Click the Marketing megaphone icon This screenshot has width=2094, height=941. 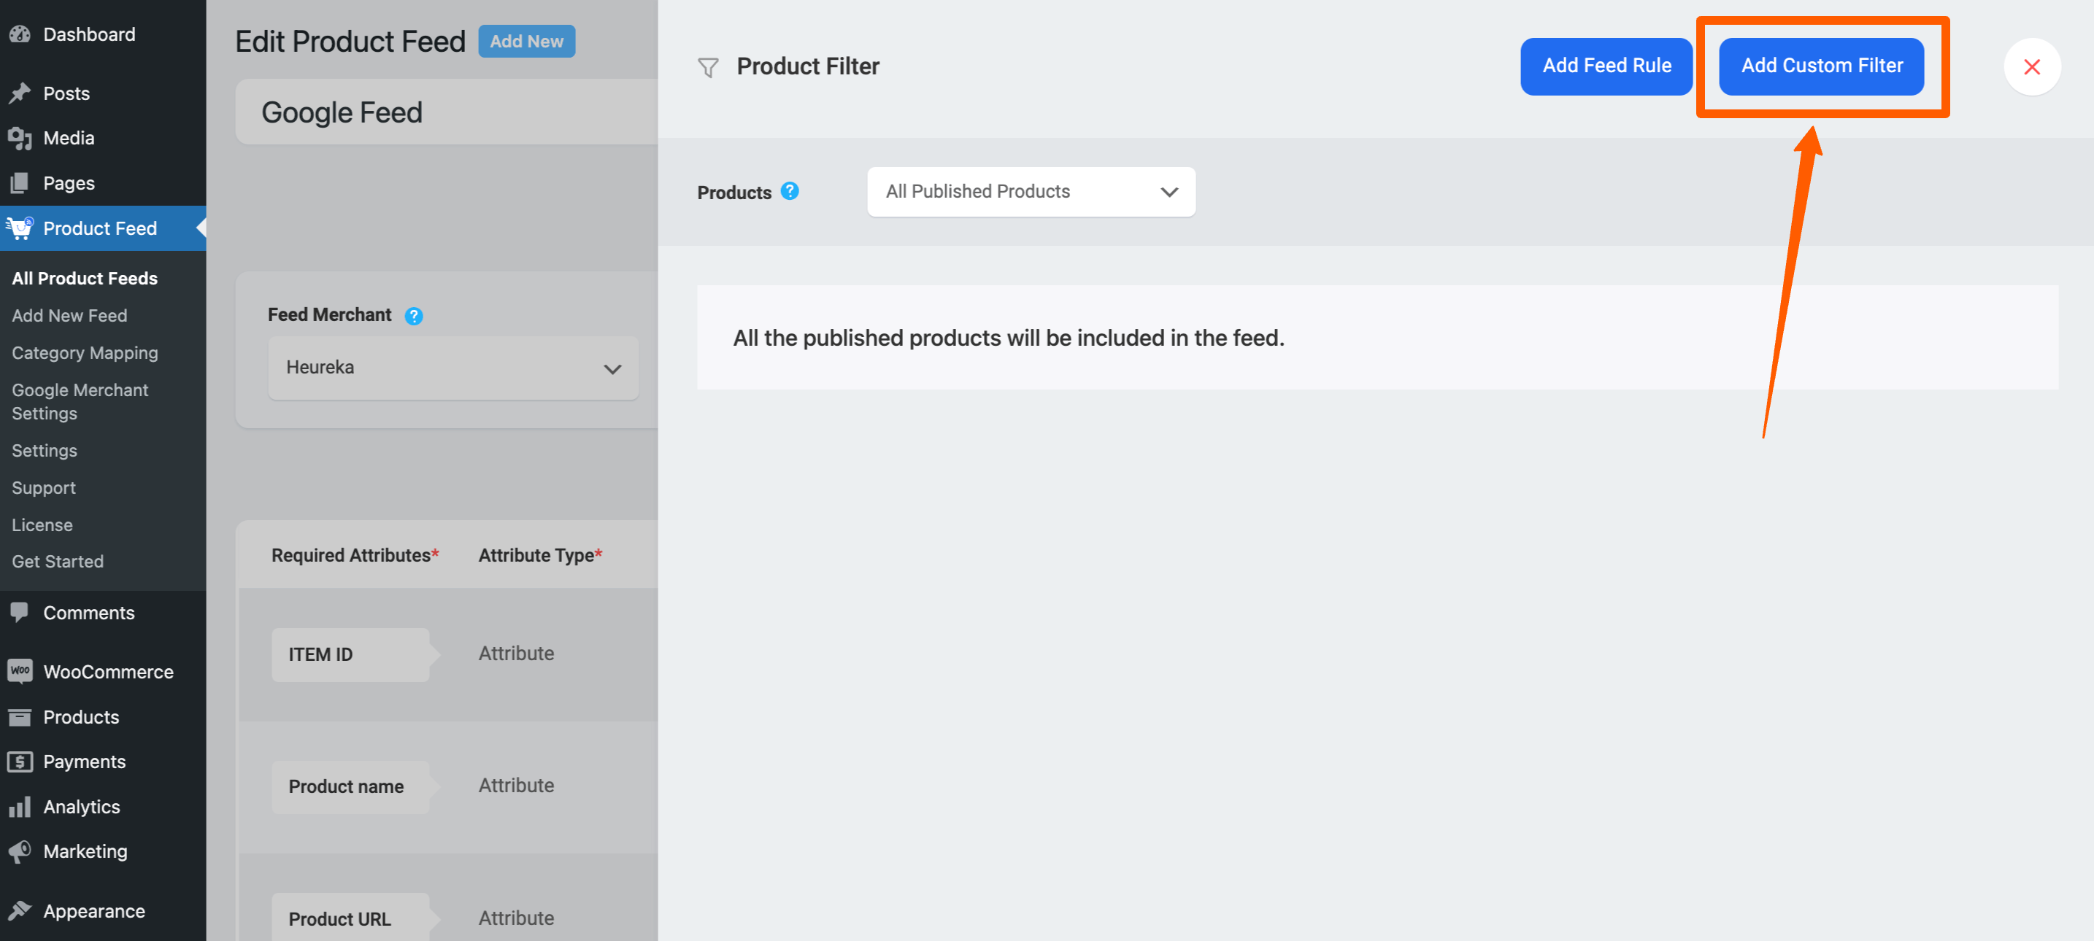click(20, 851)
